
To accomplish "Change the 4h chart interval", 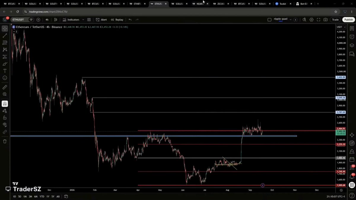I will 47,20.
